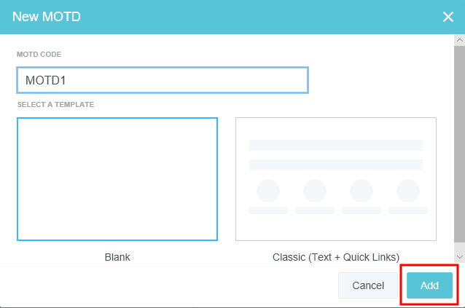Click the vertical scrollbar thumb
The image size is (465, 308).
[458, 146]
